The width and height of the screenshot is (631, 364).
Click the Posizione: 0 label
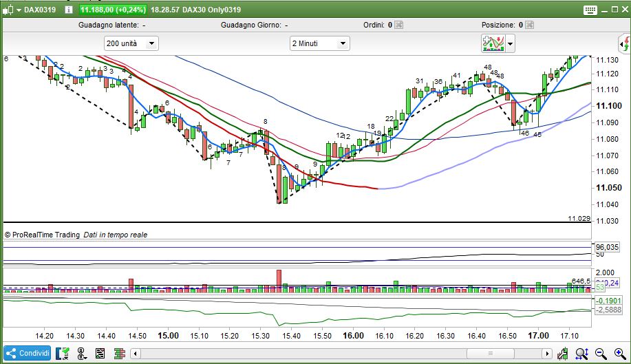point(502,25)
